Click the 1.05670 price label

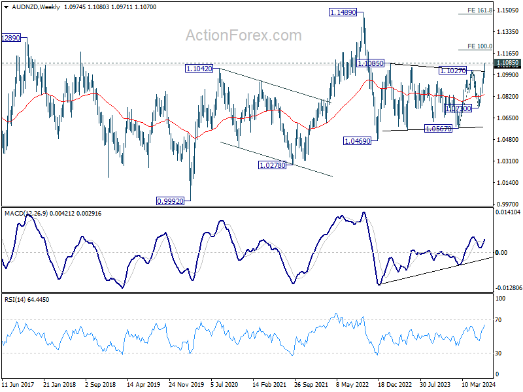coord(438,128)
